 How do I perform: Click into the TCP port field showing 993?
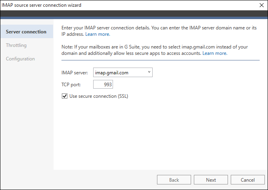tap(103, 84)
